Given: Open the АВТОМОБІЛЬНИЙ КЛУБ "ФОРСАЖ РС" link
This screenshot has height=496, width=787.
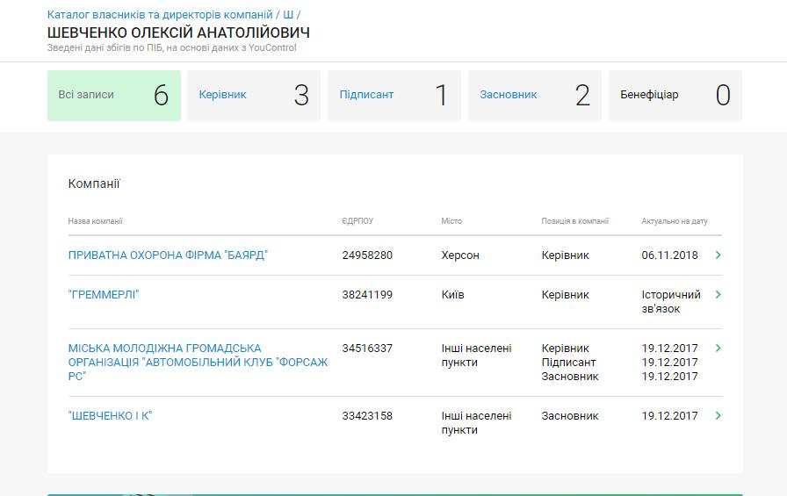Looking at the screenshot, I should click(198, 362).
